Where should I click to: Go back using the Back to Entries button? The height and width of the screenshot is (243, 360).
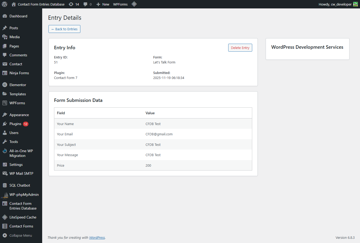pyautogui.click(x=64, y=29)
